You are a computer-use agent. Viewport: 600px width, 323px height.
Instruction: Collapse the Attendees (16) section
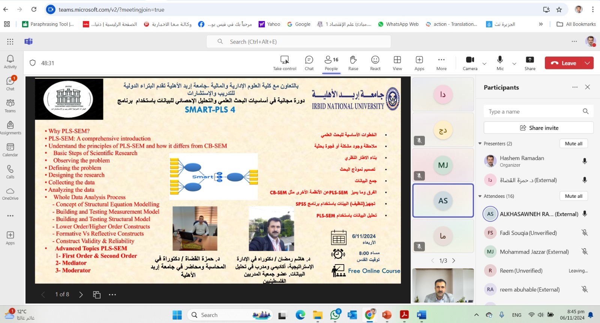(x=480, y=196)
